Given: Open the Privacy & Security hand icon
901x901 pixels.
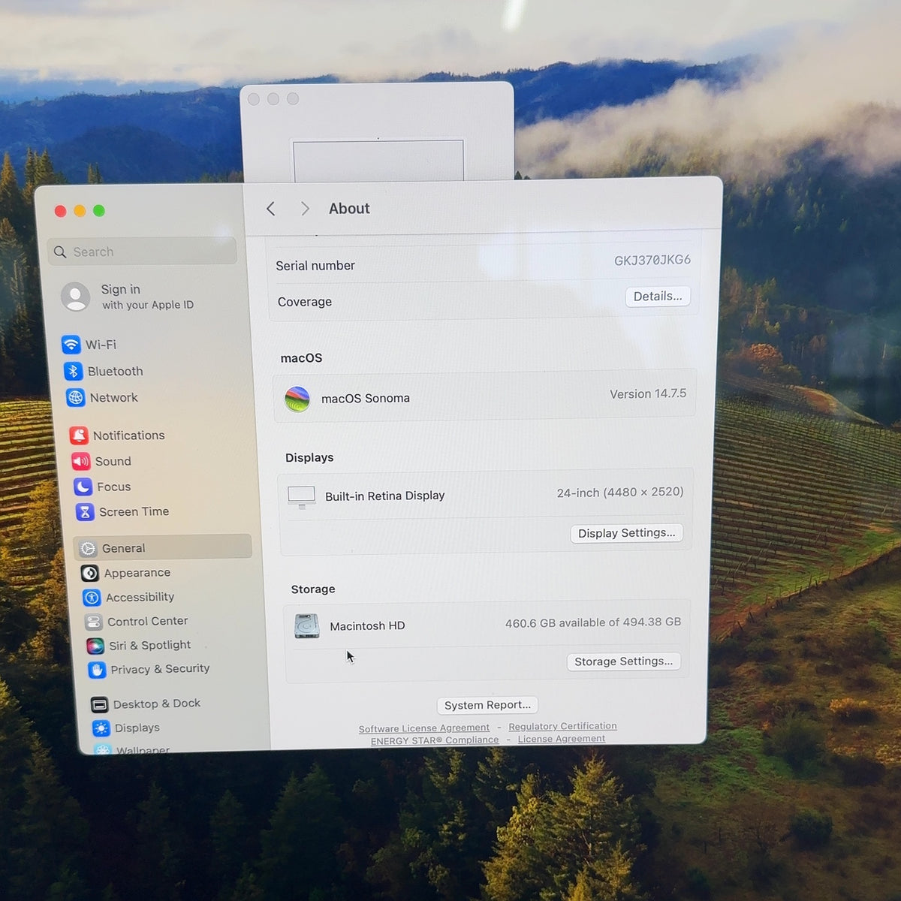Looking at the screenshot, I should pos(97,670).
